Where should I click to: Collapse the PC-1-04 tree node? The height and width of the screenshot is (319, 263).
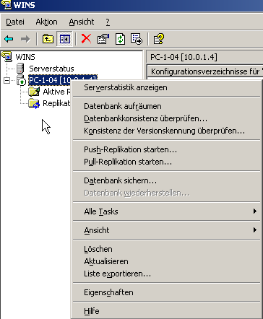point(7,80)
